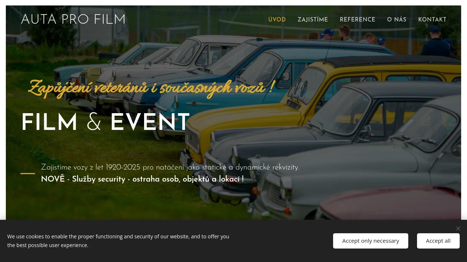Click the cookie notice text
The width and height of the screenshot is (467, 262).
118,241
